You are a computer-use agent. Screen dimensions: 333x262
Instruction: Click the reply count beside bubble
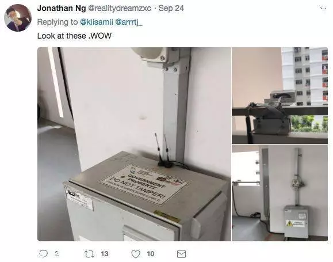(x=57, y=254)
